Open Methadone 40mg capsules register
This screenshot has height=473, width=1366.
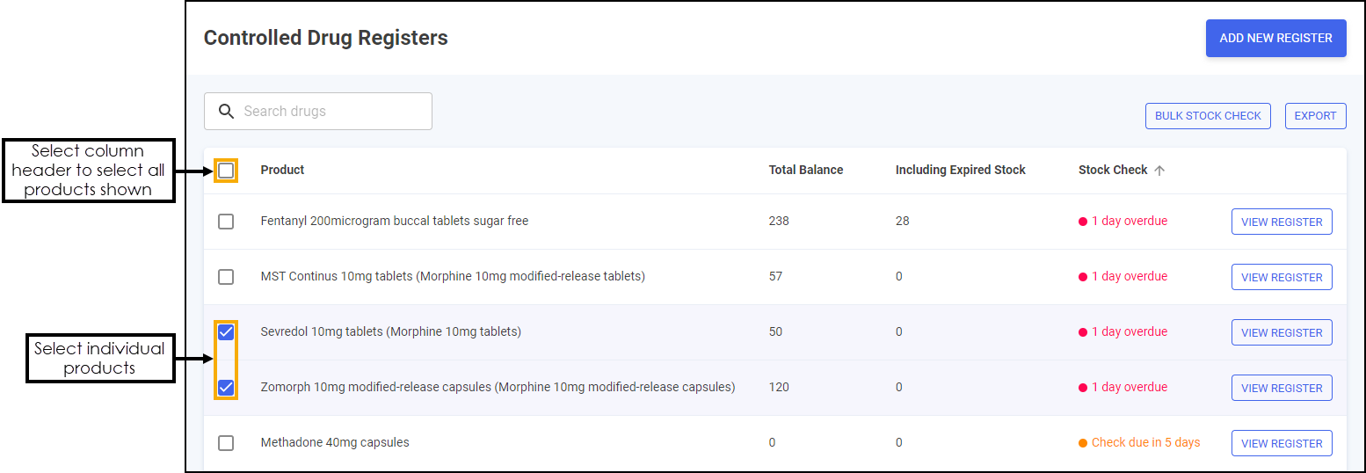(1282, 443)
